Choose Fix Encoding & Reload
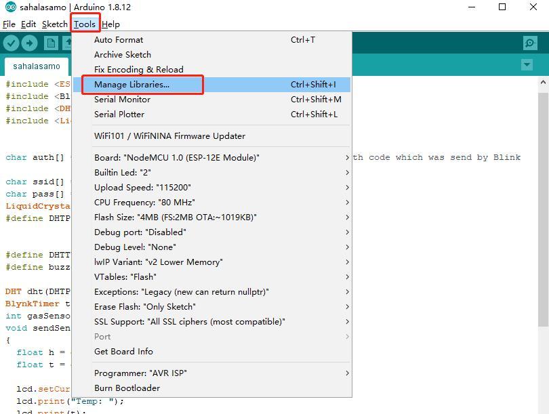The image size is (549, 414). coord(211,70)
